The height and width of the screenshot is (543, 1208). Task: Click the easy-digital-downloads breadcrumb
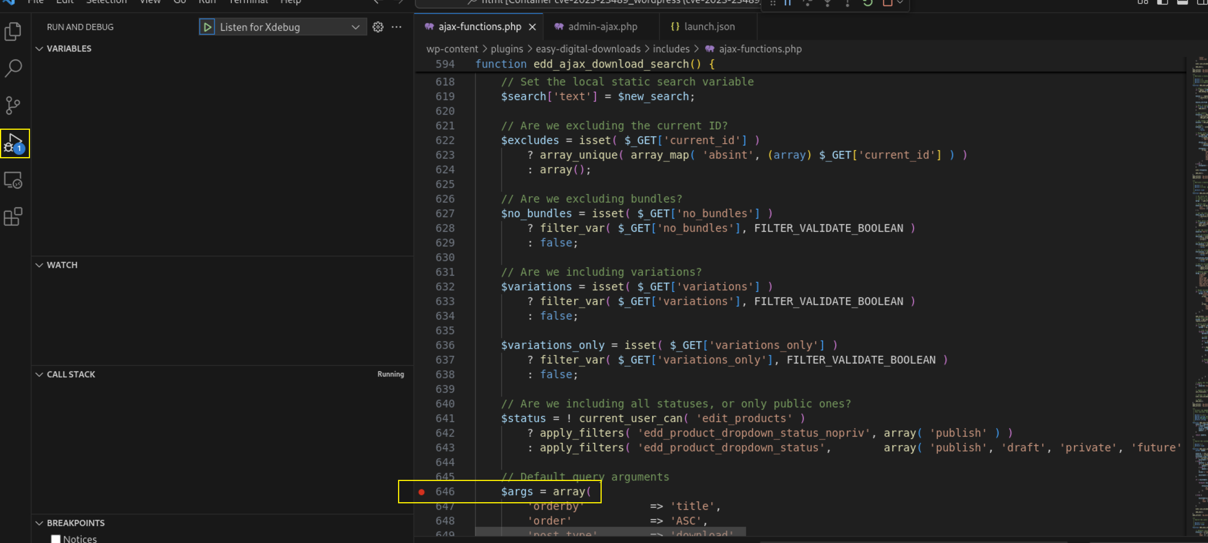(x=588, y=49)
